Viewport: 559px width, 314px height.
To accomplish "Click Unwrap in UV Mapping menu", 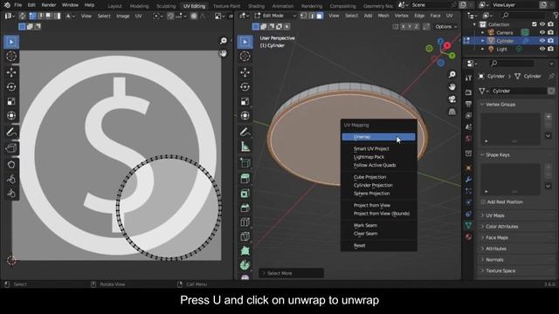I will [x=378, y=137].
